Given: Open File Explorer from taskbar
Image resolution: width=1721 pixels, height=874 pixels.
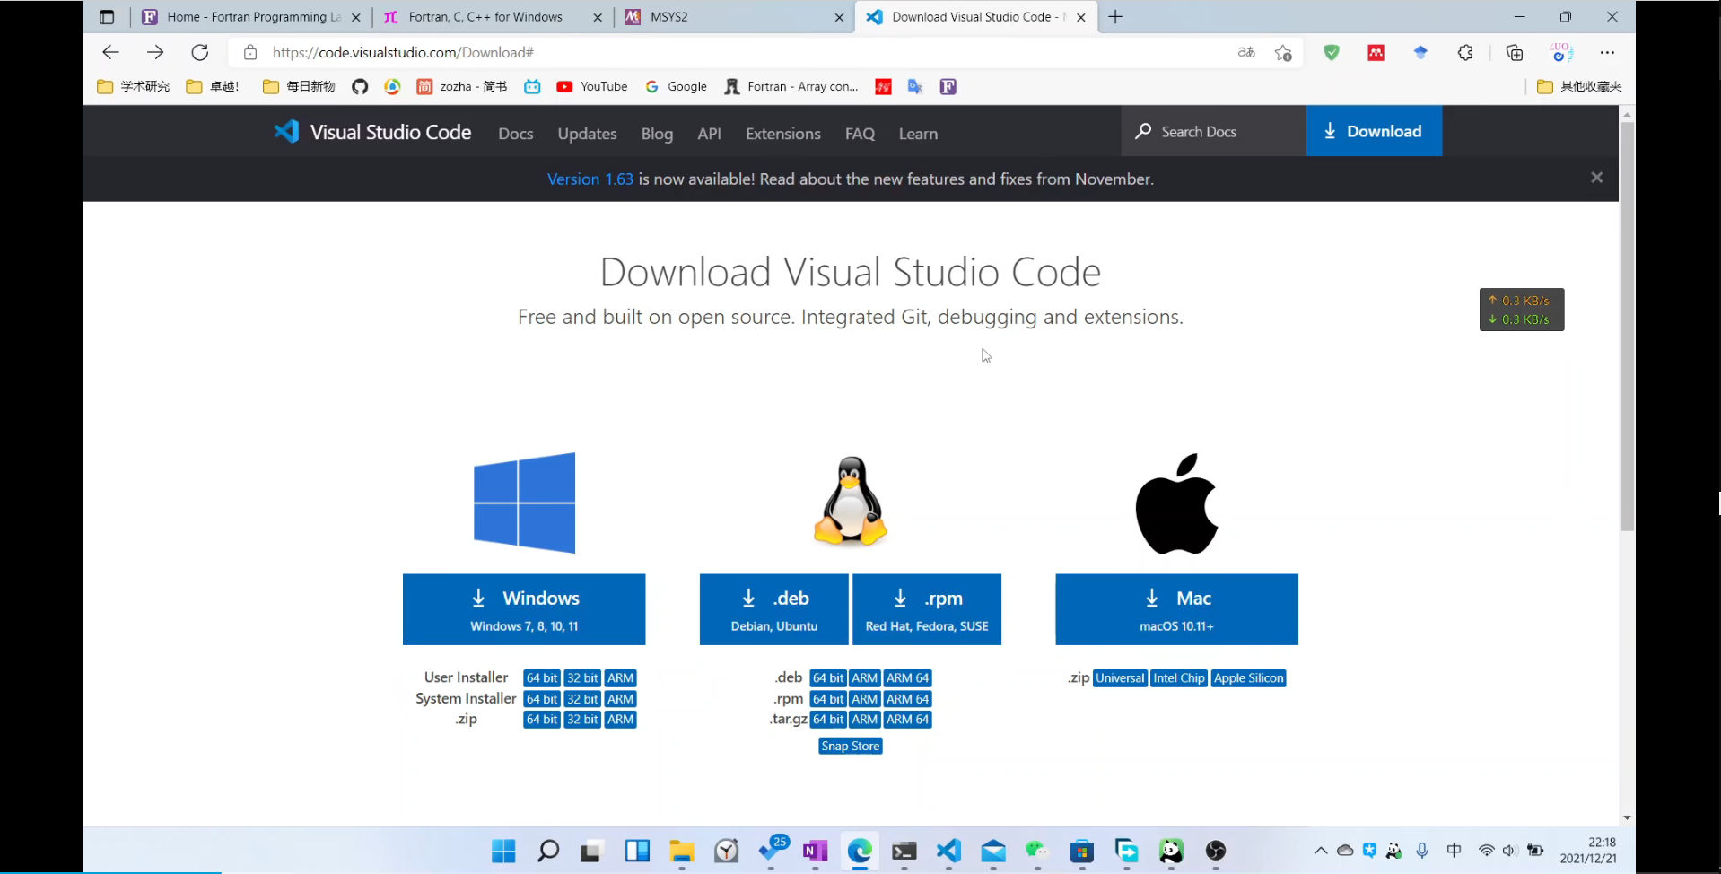Looking at the screenshot, I should 682,850.
